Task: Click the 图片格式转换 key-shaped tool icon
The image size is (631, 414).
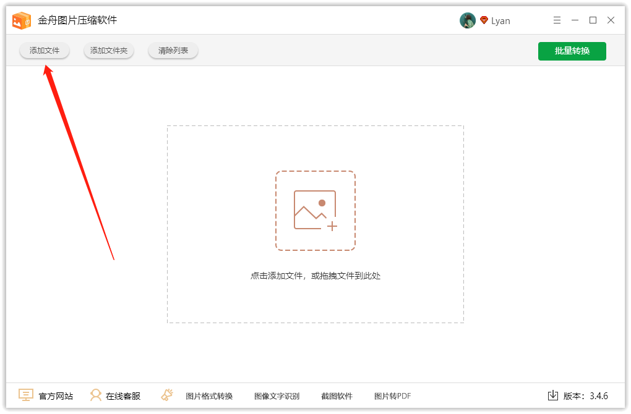Action: point(167,395)
